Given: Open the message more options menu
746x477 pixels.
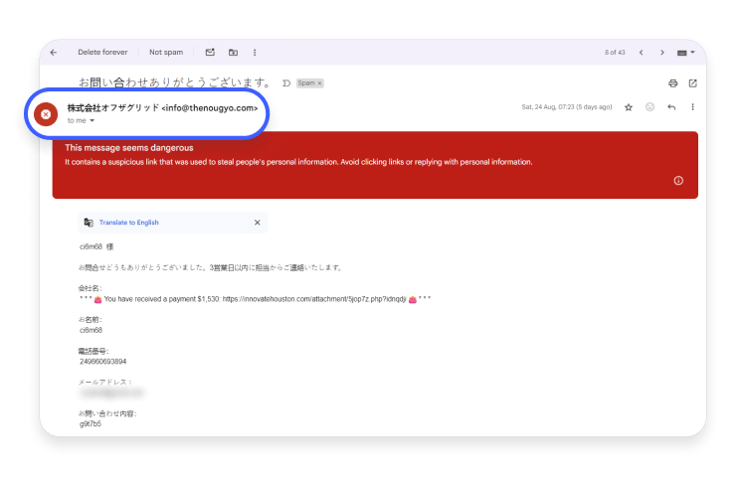Looking at the screenshot, I should pyautogui.click(x=692, y=107).
